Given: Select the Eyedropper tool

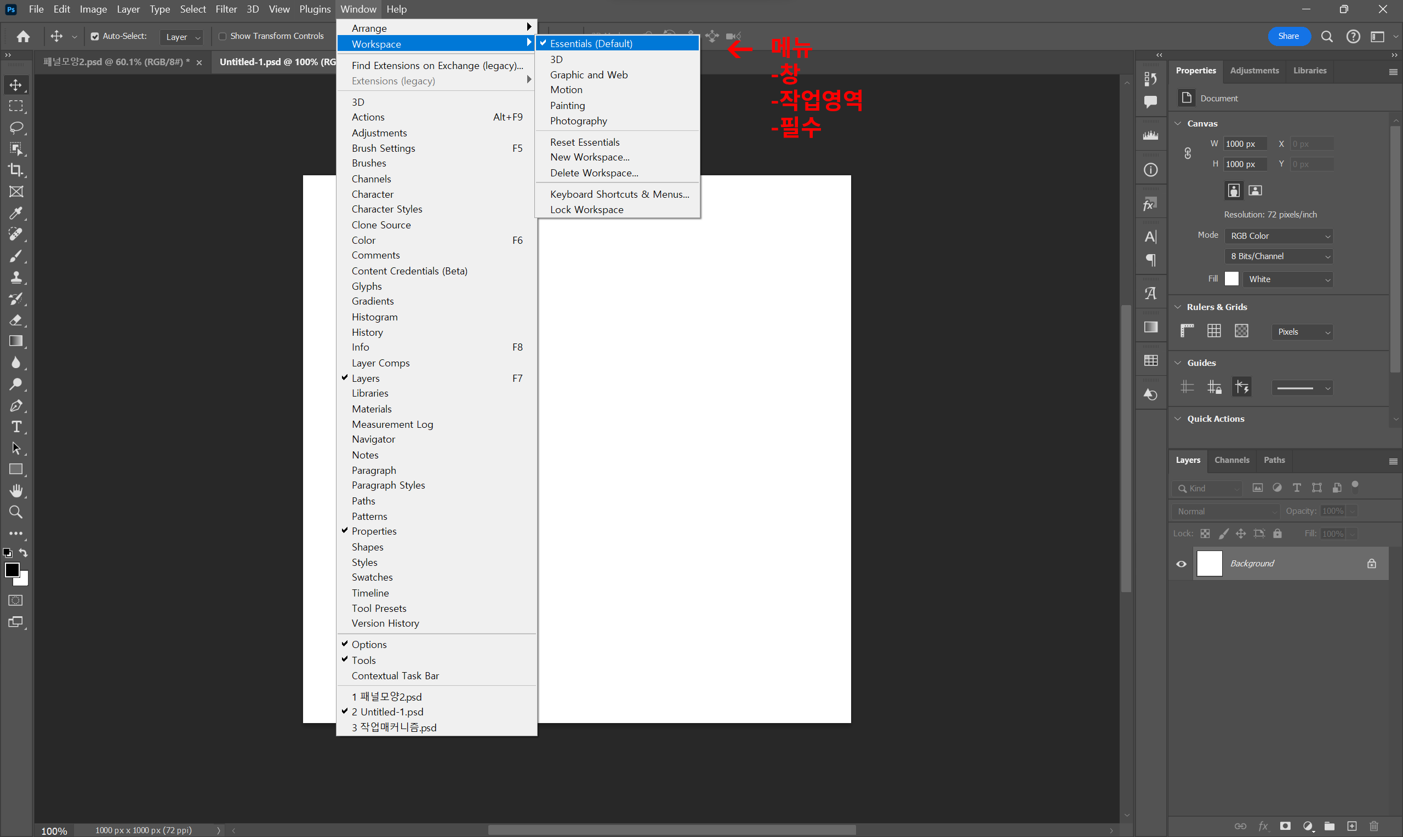Looking at the screenshot, I should [16, 213].
